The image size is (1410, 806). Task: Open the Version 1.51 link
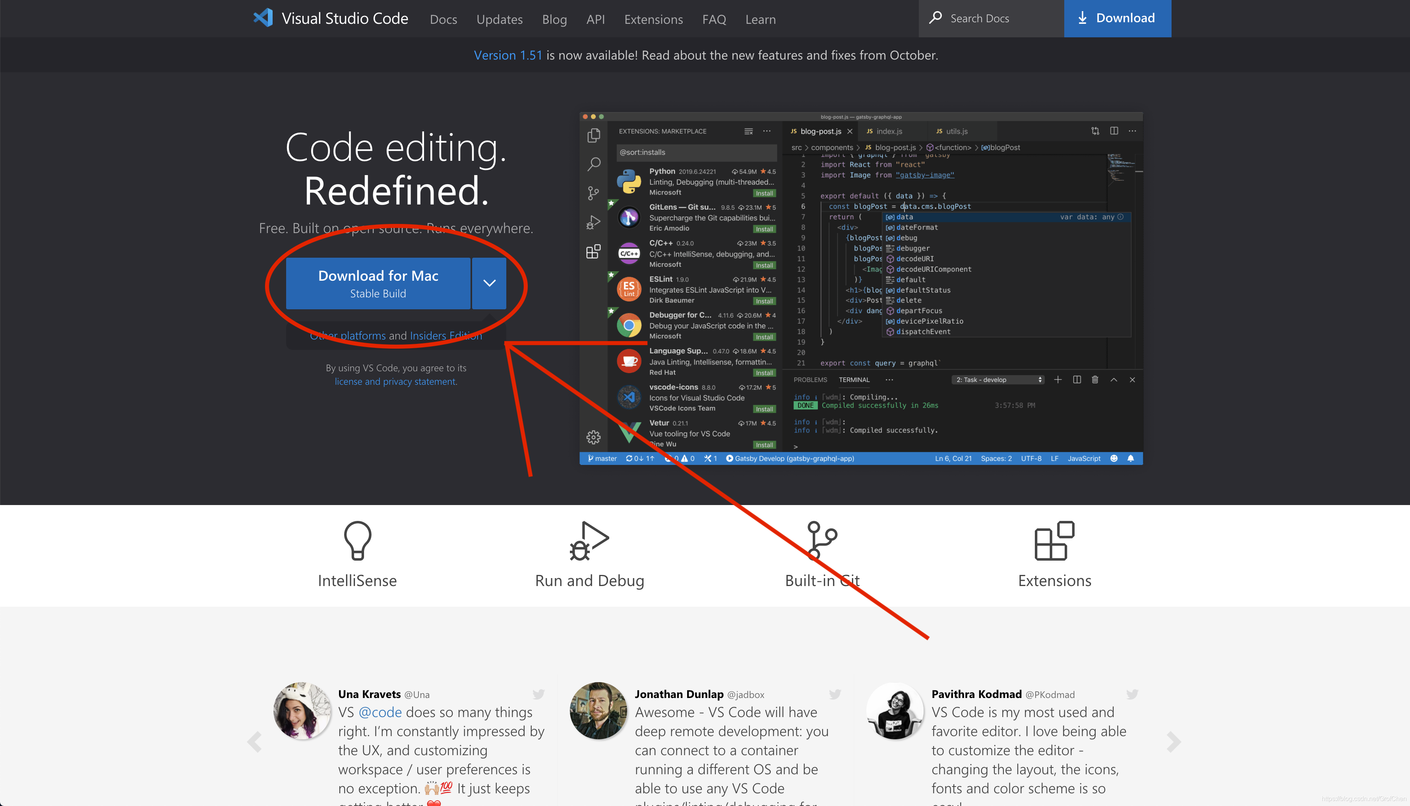tap(507, 55)
